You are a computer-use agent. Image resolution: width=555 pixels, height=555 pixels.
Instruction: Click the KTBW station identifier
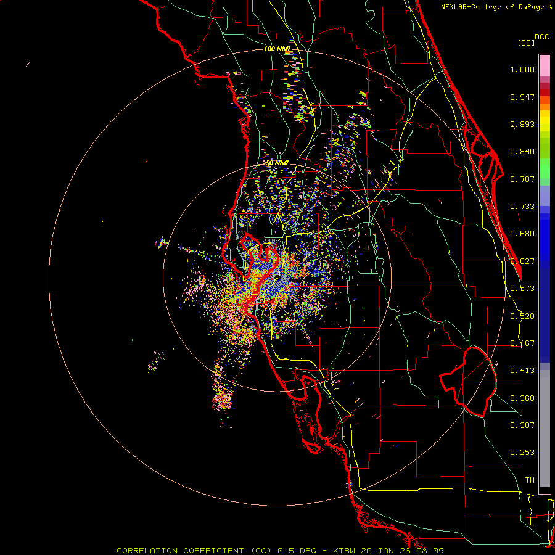coord(345,551)
